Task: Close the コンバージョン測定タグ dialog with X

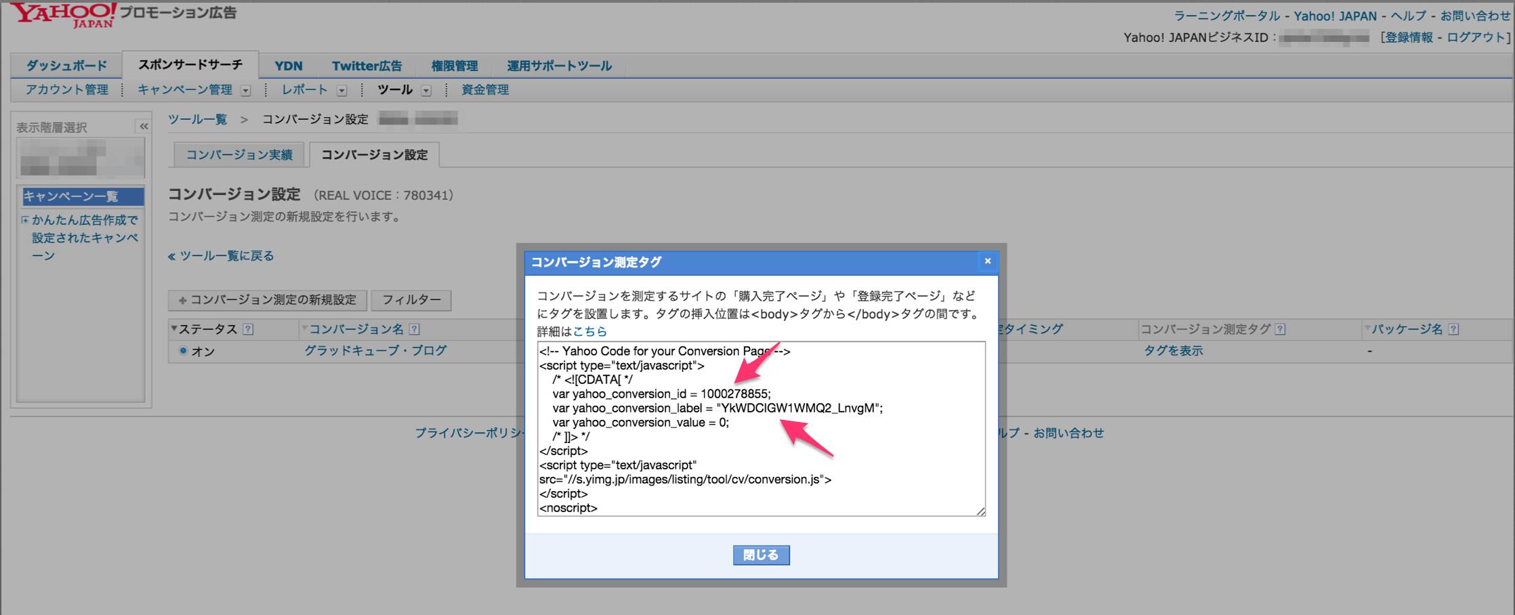Action: [x=987, y=261]
